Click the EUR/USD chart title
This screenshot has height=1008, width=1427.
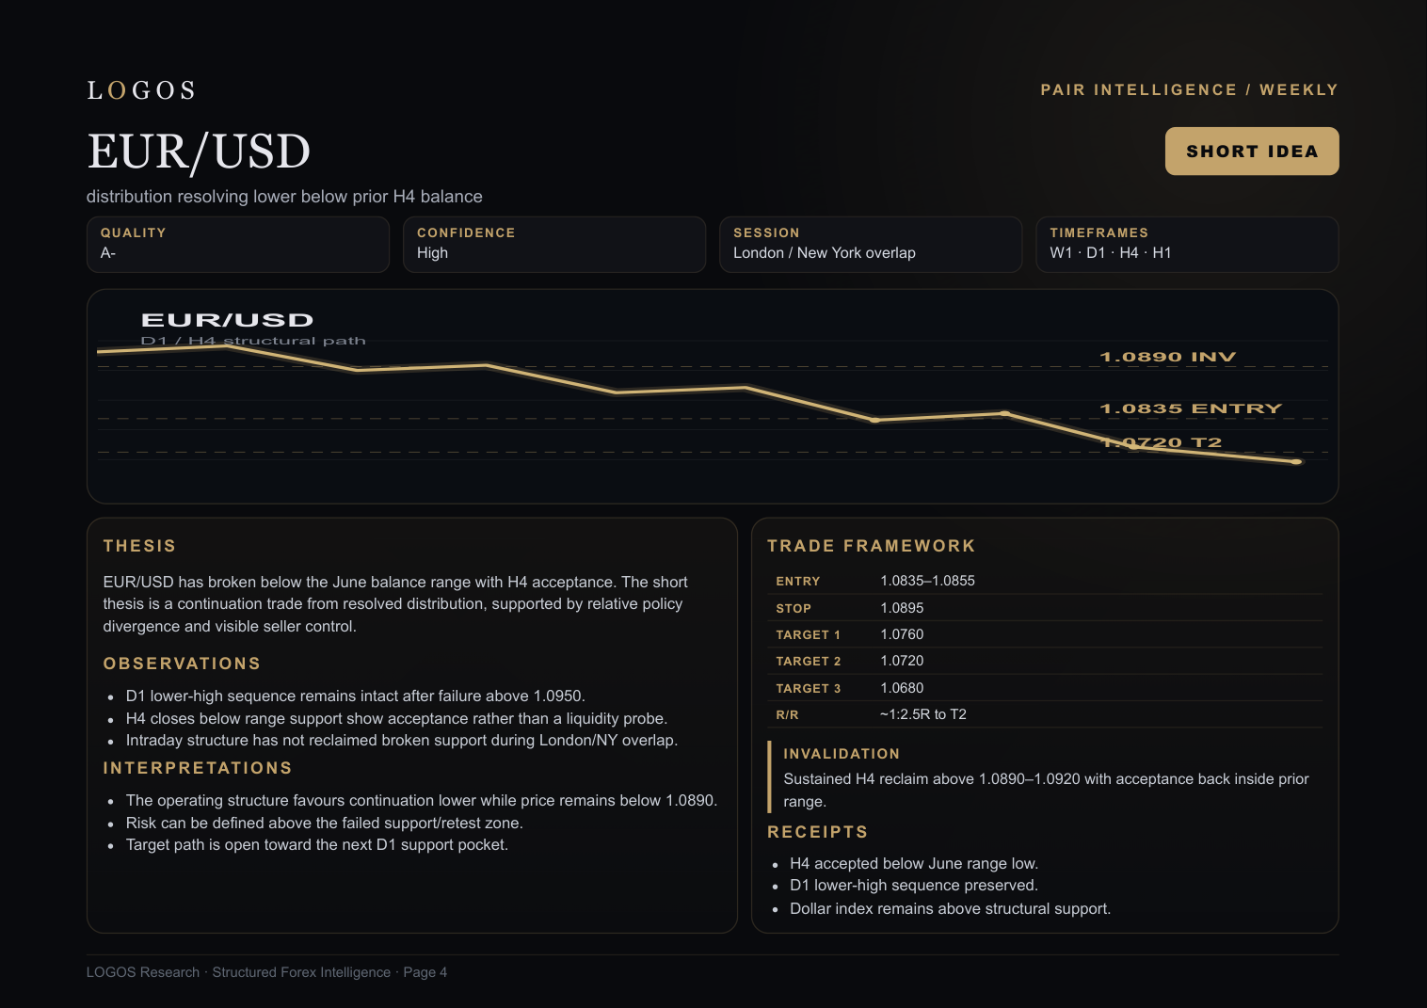pyautogui.click(x=227, y=320)
